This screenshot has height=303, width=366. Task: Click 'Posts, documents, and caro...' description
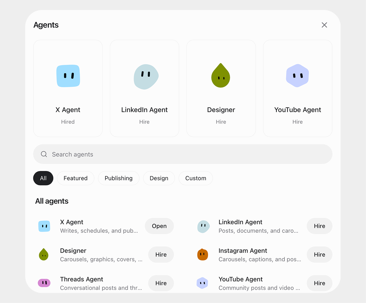(x=258, y=231)
